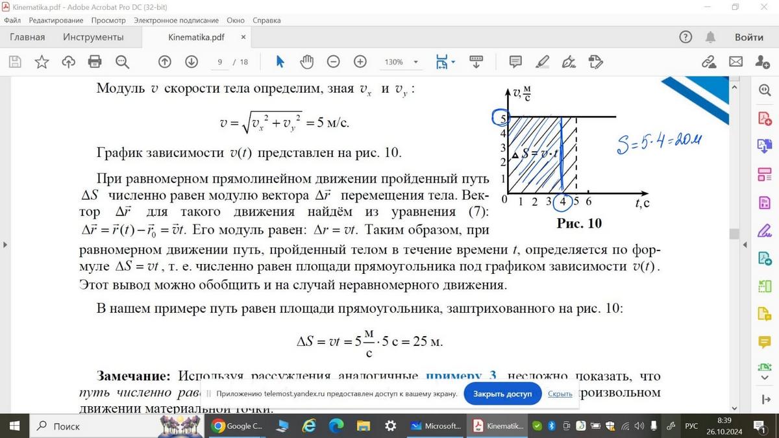Click the Скрыть link in sharing bar

[560, 394]
